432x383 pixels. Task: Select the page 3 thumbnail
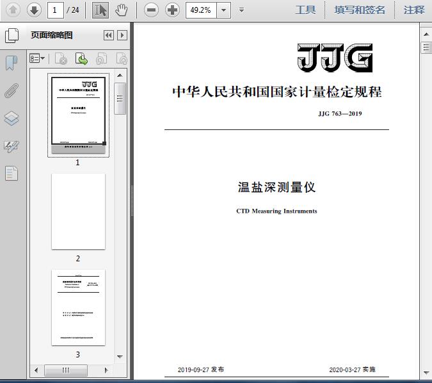point(78,307)
